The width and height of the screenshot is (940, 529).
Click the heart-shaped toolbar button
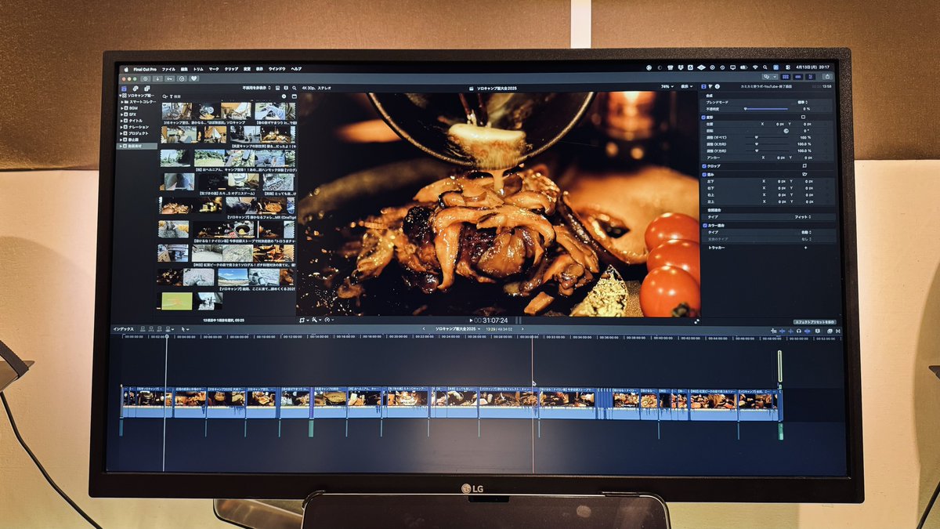193,78
